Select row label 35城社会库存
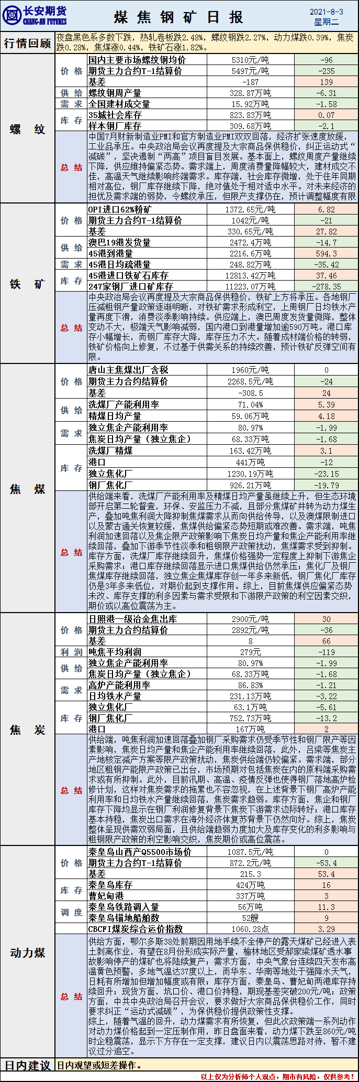 [115, 115]
